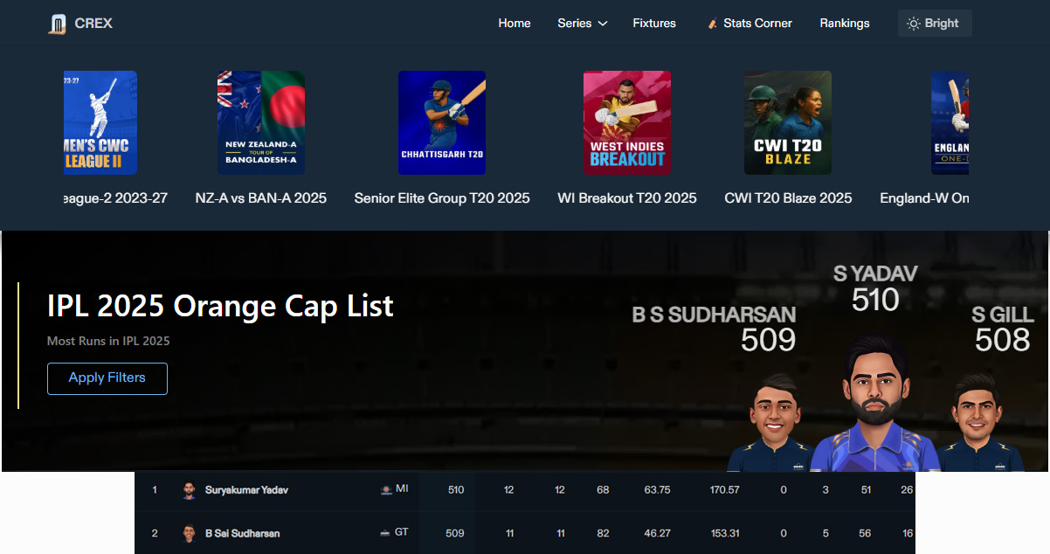Click Suryakumar Yadav's player avatar in table
The image size is (1050, 554).
pos(190,490)
